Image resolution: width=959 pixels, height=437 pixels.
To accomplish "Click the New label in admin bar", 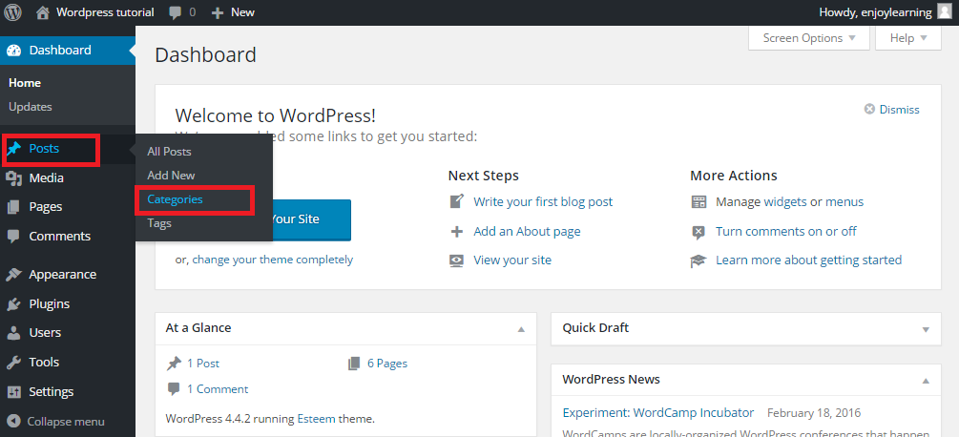I will point(242,12).
